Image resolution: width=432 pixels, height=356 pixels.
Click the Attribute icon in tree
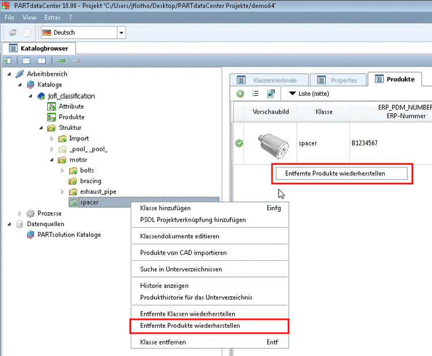[x=51, y=107]
